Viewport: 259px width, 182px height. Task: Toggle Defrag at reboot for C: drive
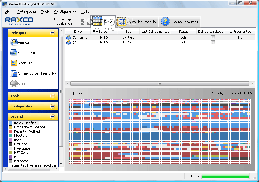tap(213, 37)
